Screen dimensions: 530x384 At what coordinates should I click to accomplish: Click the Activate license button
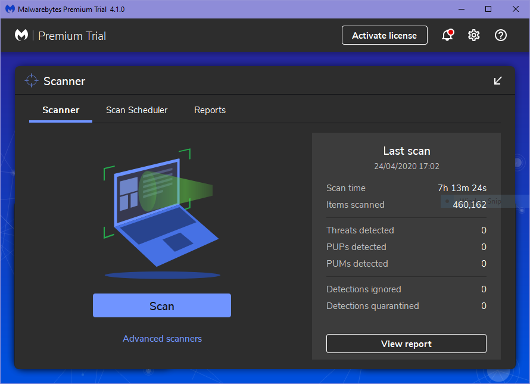coord(385,35)
